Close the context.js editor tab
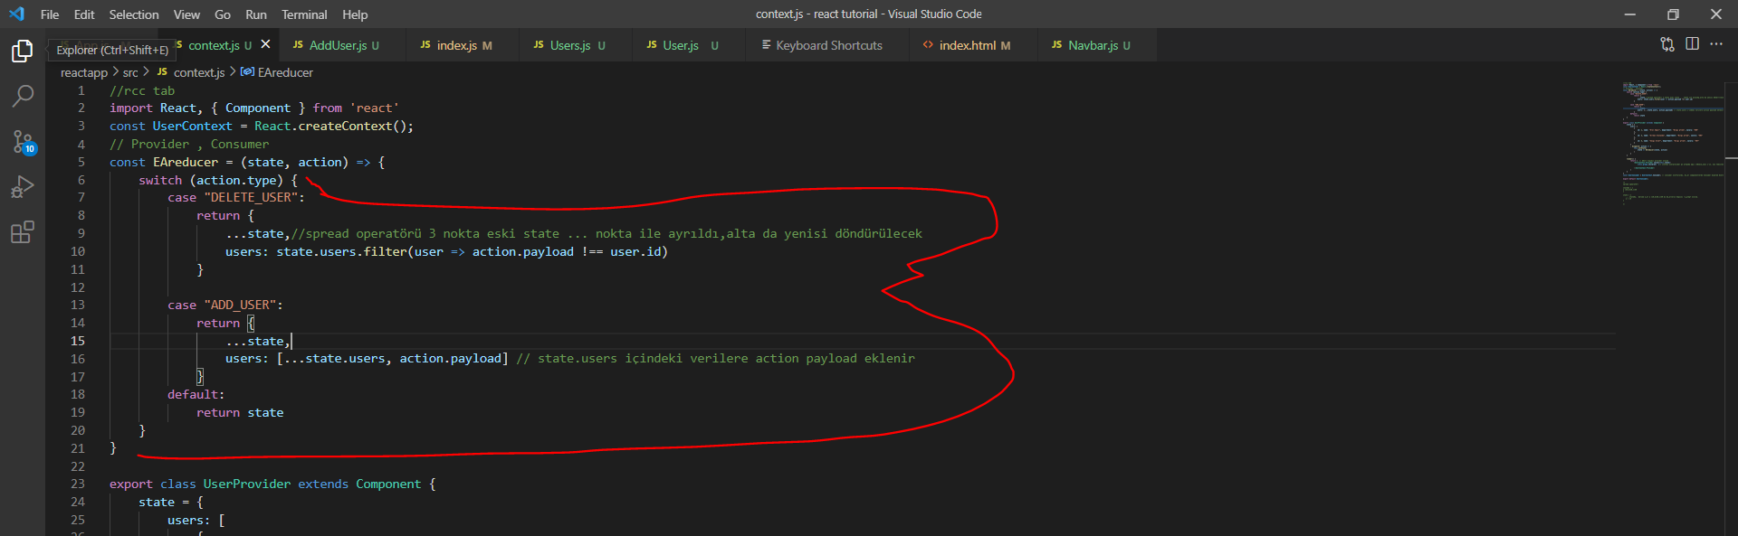The height and width of the screenshot is (536, 1738). point(265,44)
